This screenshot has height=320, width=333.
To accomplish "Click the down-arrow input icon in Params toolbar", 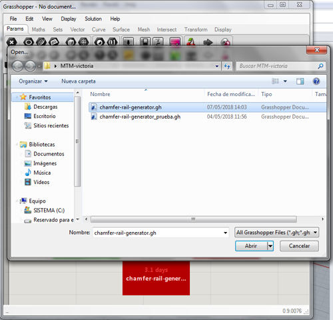I will (x=128, y=42).
